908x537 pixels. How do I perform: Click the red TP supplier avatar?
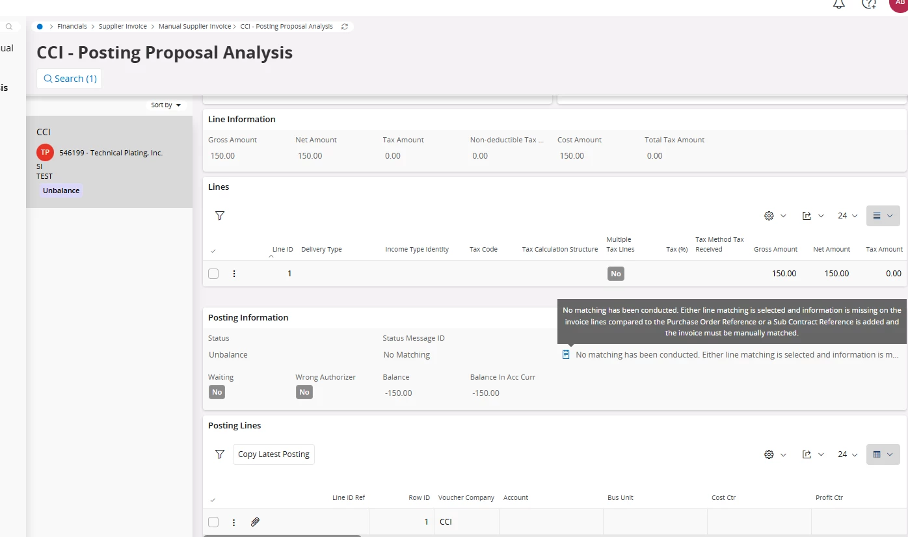45,153
